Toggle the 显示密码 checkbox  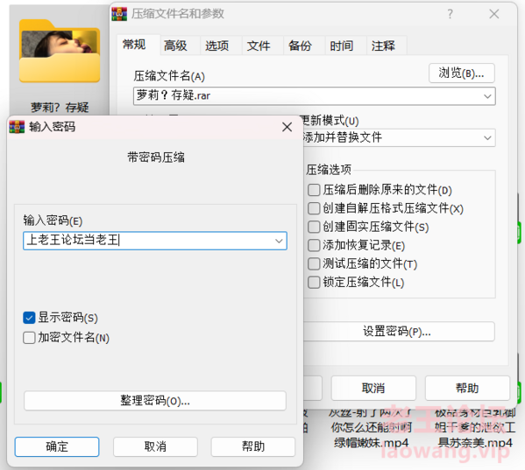29,318
